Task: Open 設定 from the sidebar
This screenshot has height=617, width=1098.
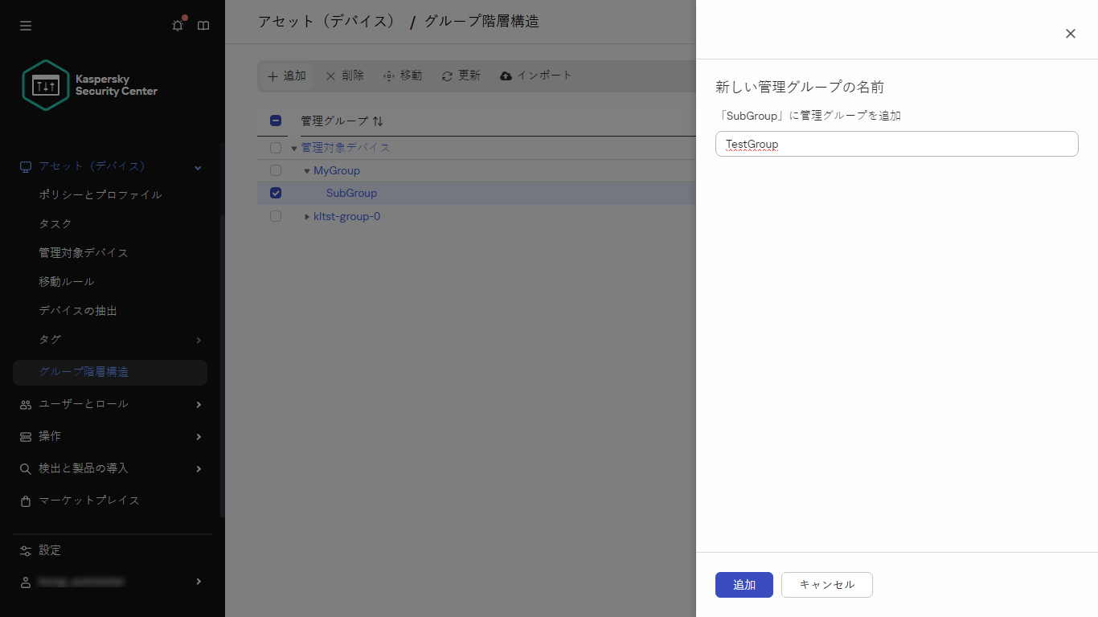Action: (50, 550)
